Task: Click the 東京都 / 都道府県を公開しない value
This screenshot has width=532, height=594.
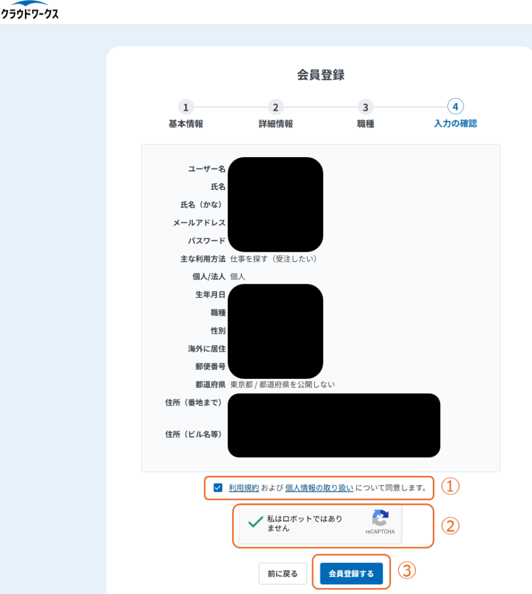Action: click(283, 385)
